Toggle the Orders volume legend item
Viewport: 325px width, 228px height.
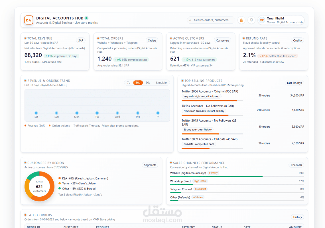[x=59, y=126]
